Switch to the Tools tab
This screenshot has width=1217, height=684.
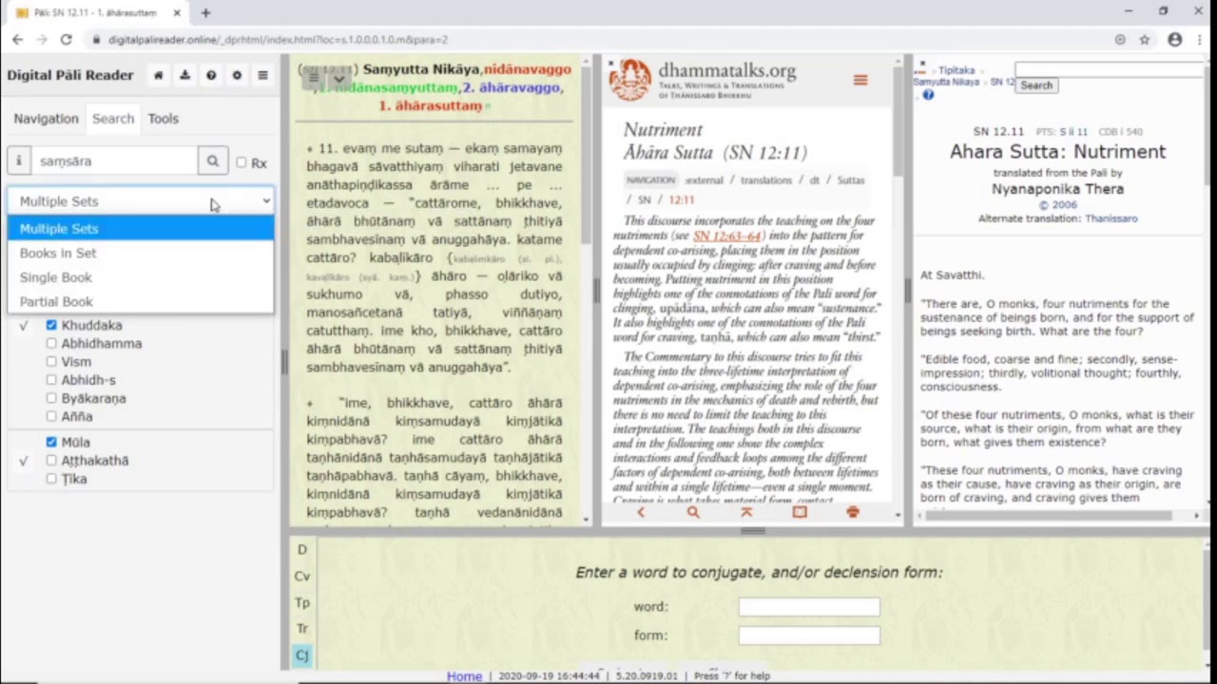[164, 119]
